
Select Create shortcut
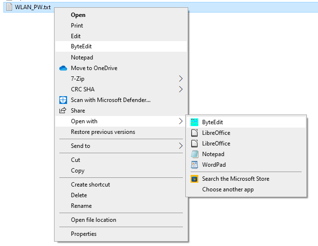[x=121, y=185]
